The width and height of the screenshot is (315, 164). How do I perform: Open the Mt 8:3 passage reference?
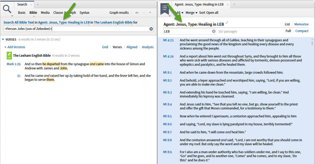coord(167,92)
